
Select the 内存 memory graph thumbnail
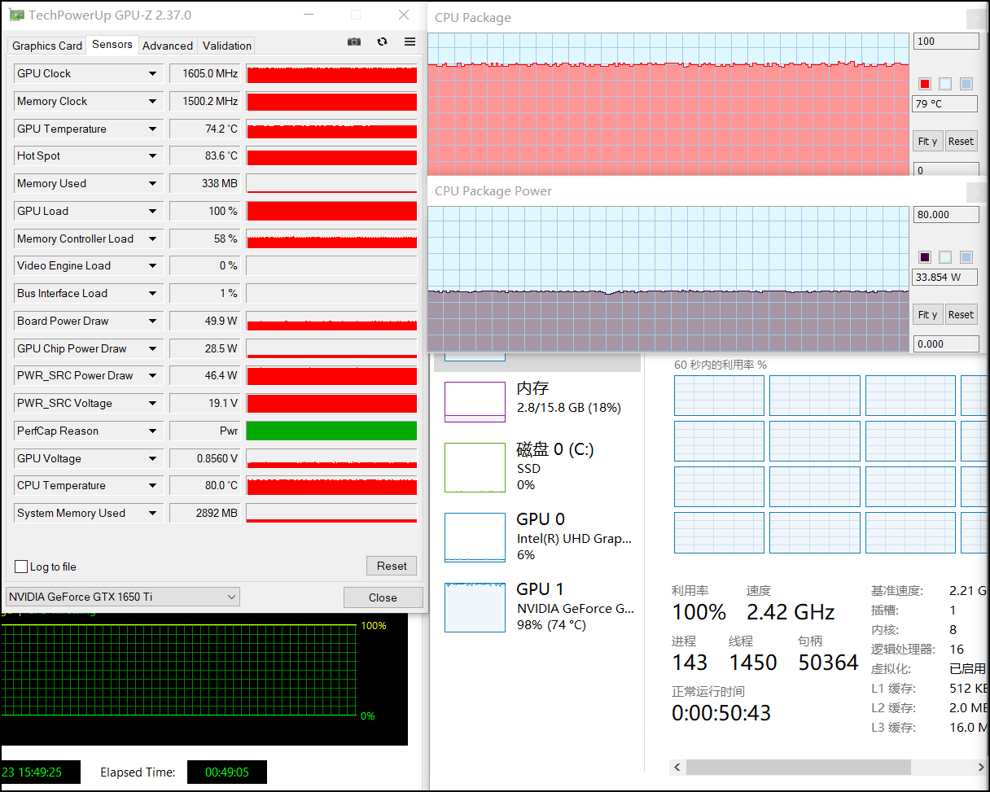pyautogui.click(x=475, y=402)
